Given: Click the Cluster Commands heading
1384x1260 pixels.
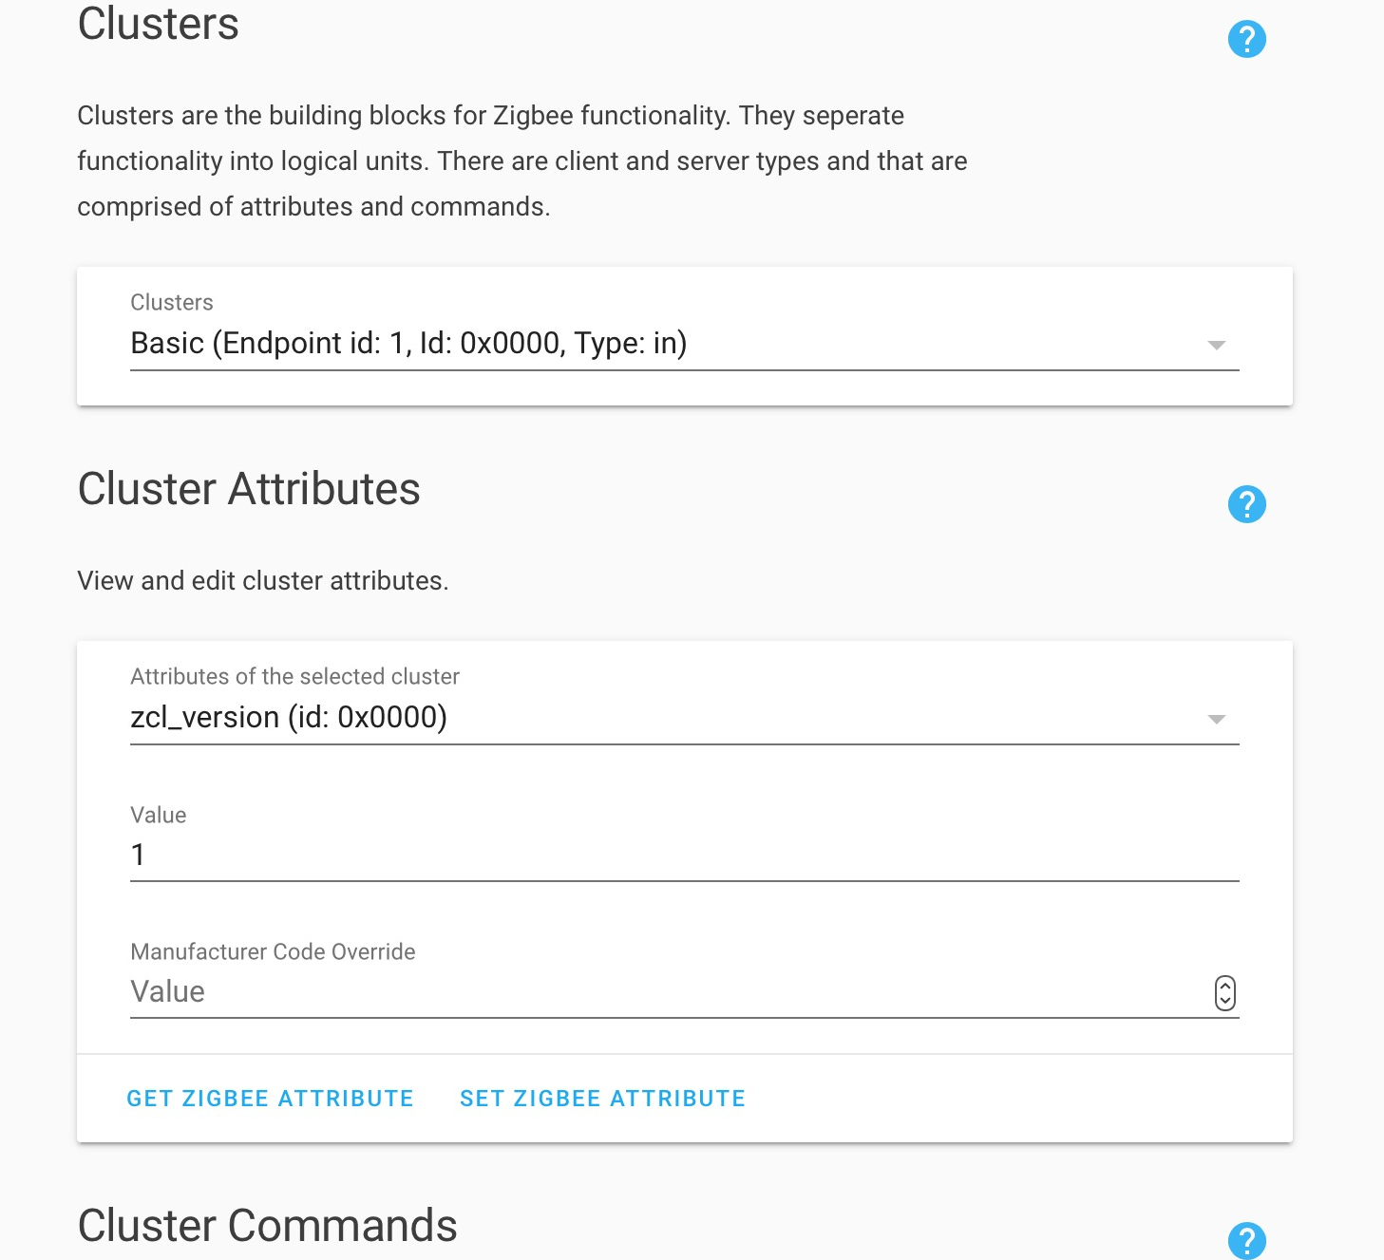Looking at the screenshot, I should click(267, 1226).
